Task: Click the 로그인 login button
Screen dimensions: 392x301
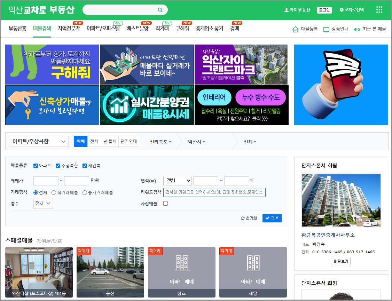Action: click(324, 10)
